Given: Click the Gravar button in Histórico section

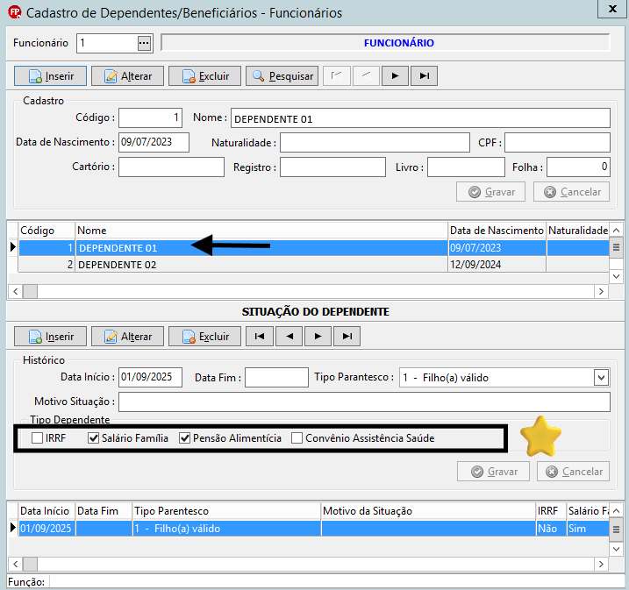Looking at the screenshot, I should [x=493, y=472].
